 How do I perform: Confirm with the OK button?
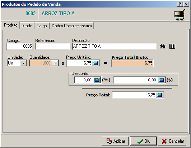[143, 141]
